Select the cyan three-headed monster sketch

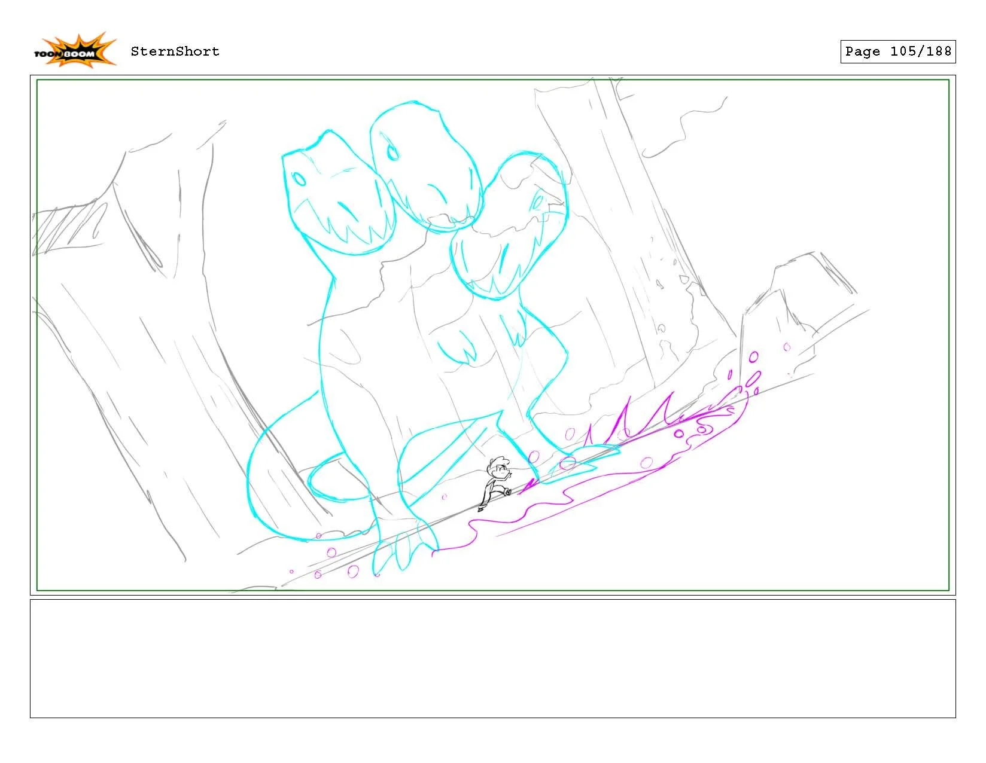click(419, 329)
